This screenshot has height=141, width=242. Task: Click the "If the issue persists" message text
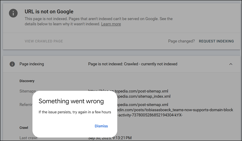point(75,112)
